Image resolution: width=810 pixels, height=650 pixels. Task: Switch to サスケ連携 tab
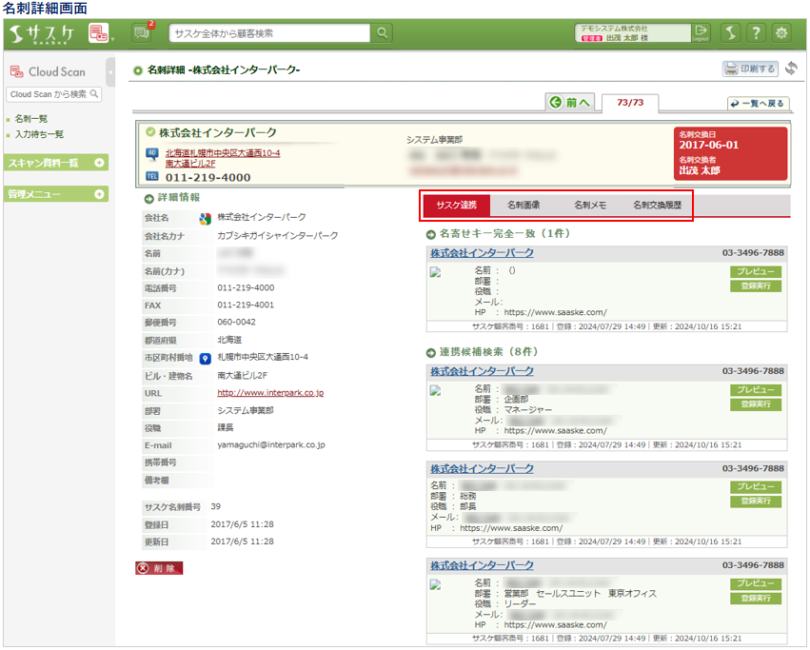coord(457,206)
